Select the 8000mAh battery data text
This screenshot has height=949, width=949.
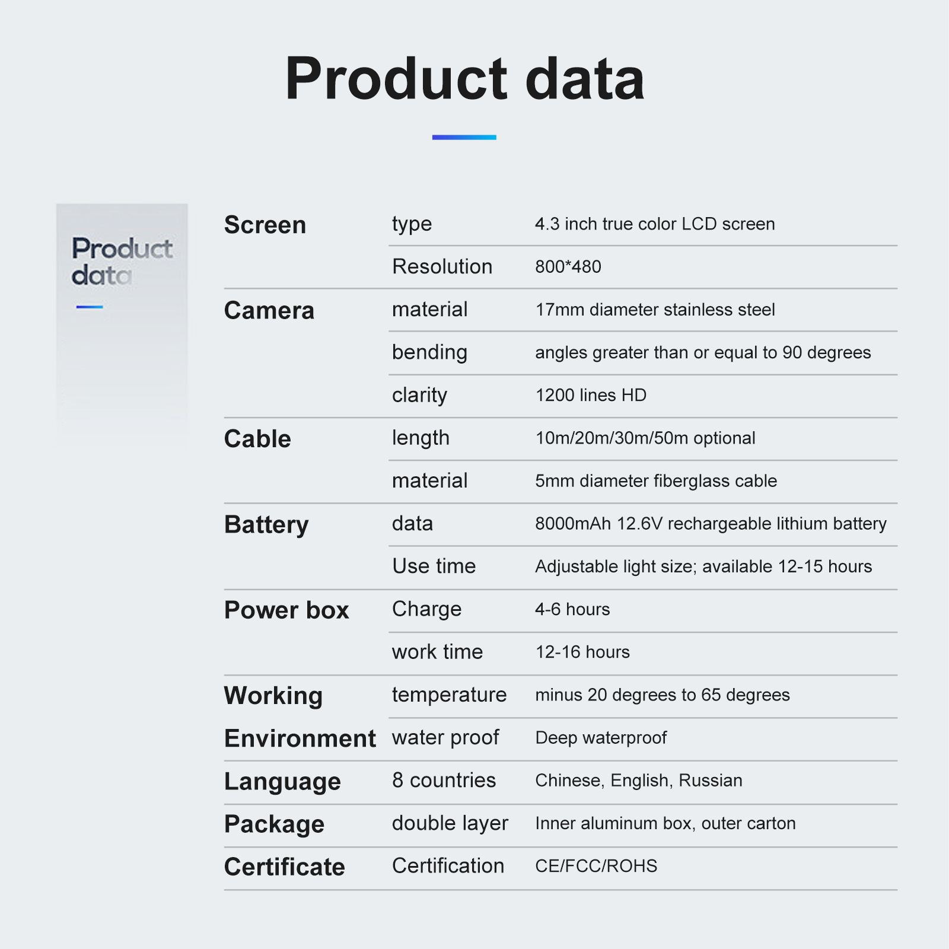(711, 524)
